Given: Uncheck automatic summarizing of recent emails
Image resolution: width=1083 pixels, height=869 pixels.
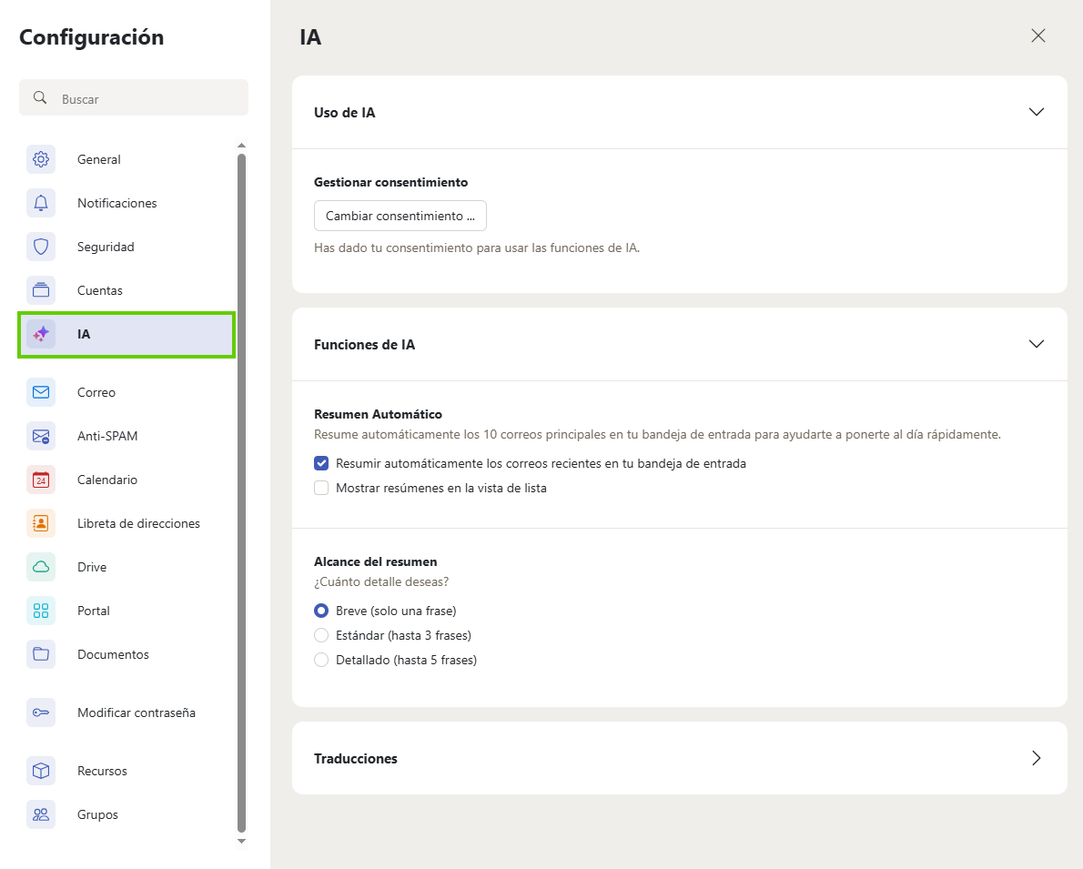Looking at the screenshot, I should point(320,463).
